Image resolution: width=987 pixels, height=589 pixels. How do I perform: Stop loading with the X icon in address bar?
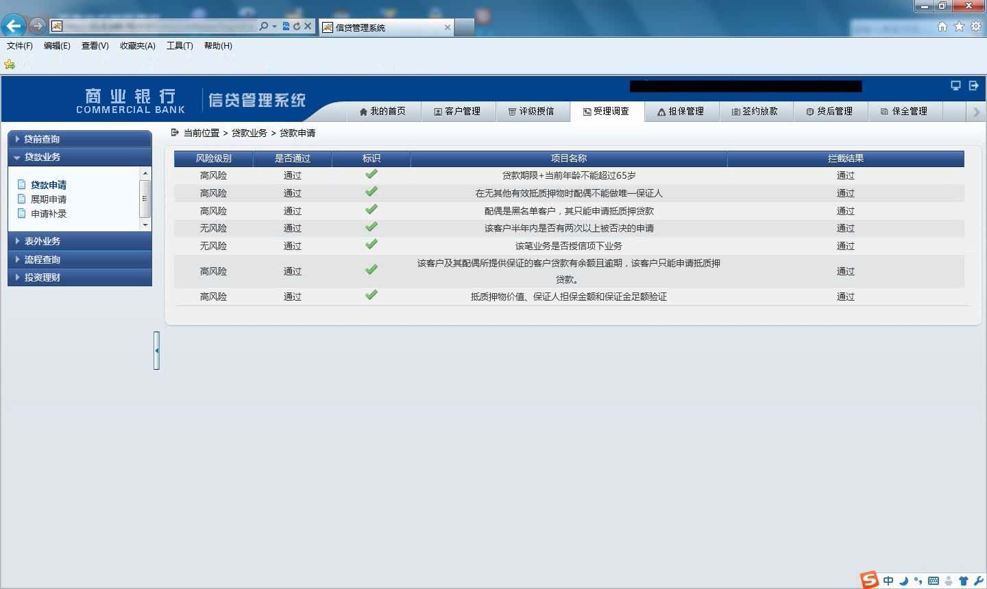[x=308, y=26]
